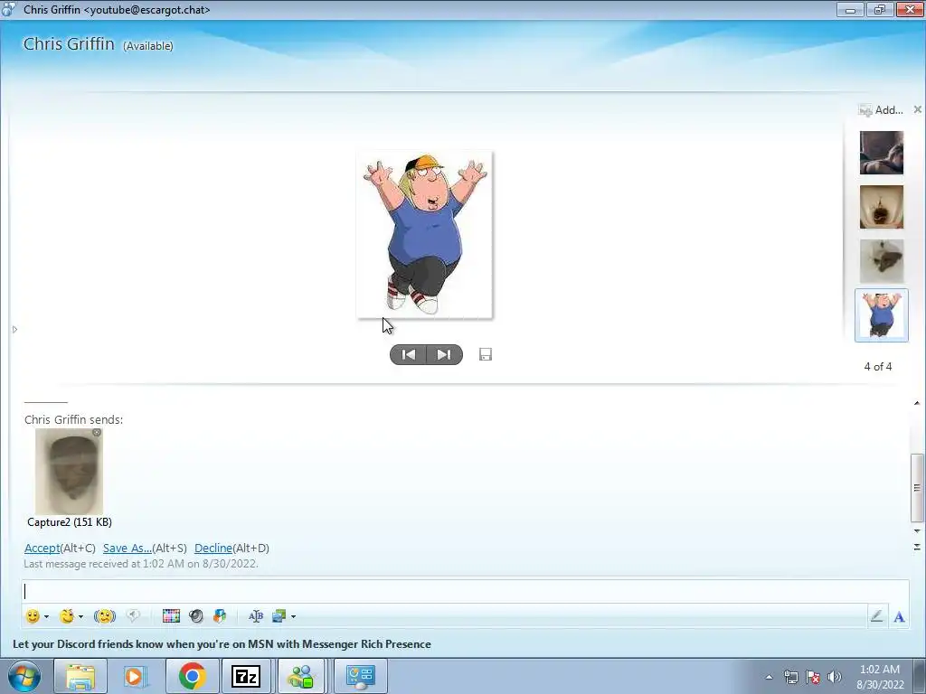Image resolution: width=926 pixels, height=694 pixels.
Task: Click the network tray icon
Action: click(x=790, y=677)
